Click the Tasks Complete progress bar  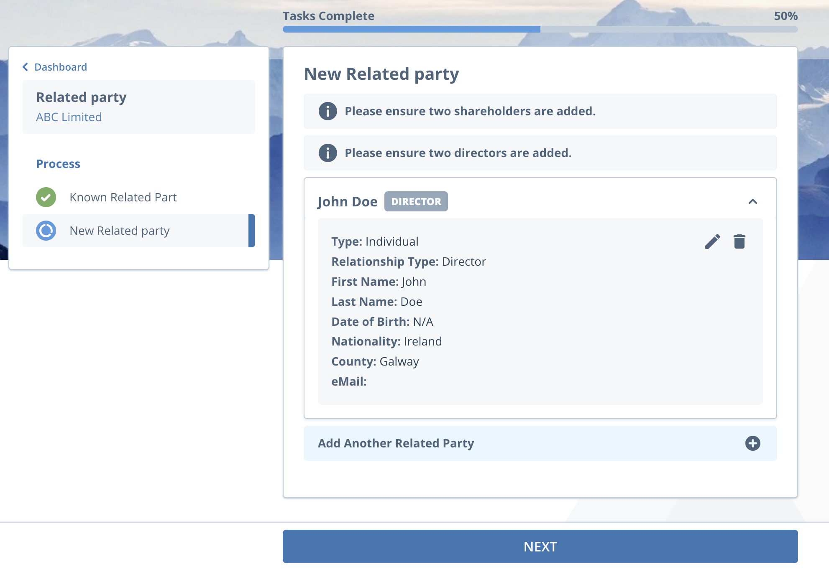coord(540,29)
